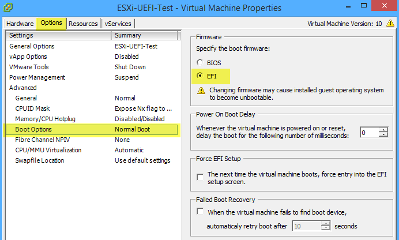Click the firmware warning triangle icon
Image resolution: width=399 pixels, height=240 pixels.
coord(201,91)
